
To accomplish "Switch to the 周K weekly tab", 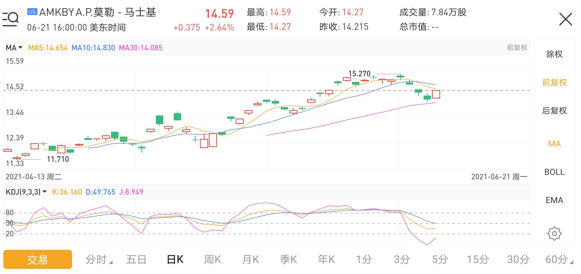I will (213, 259).
